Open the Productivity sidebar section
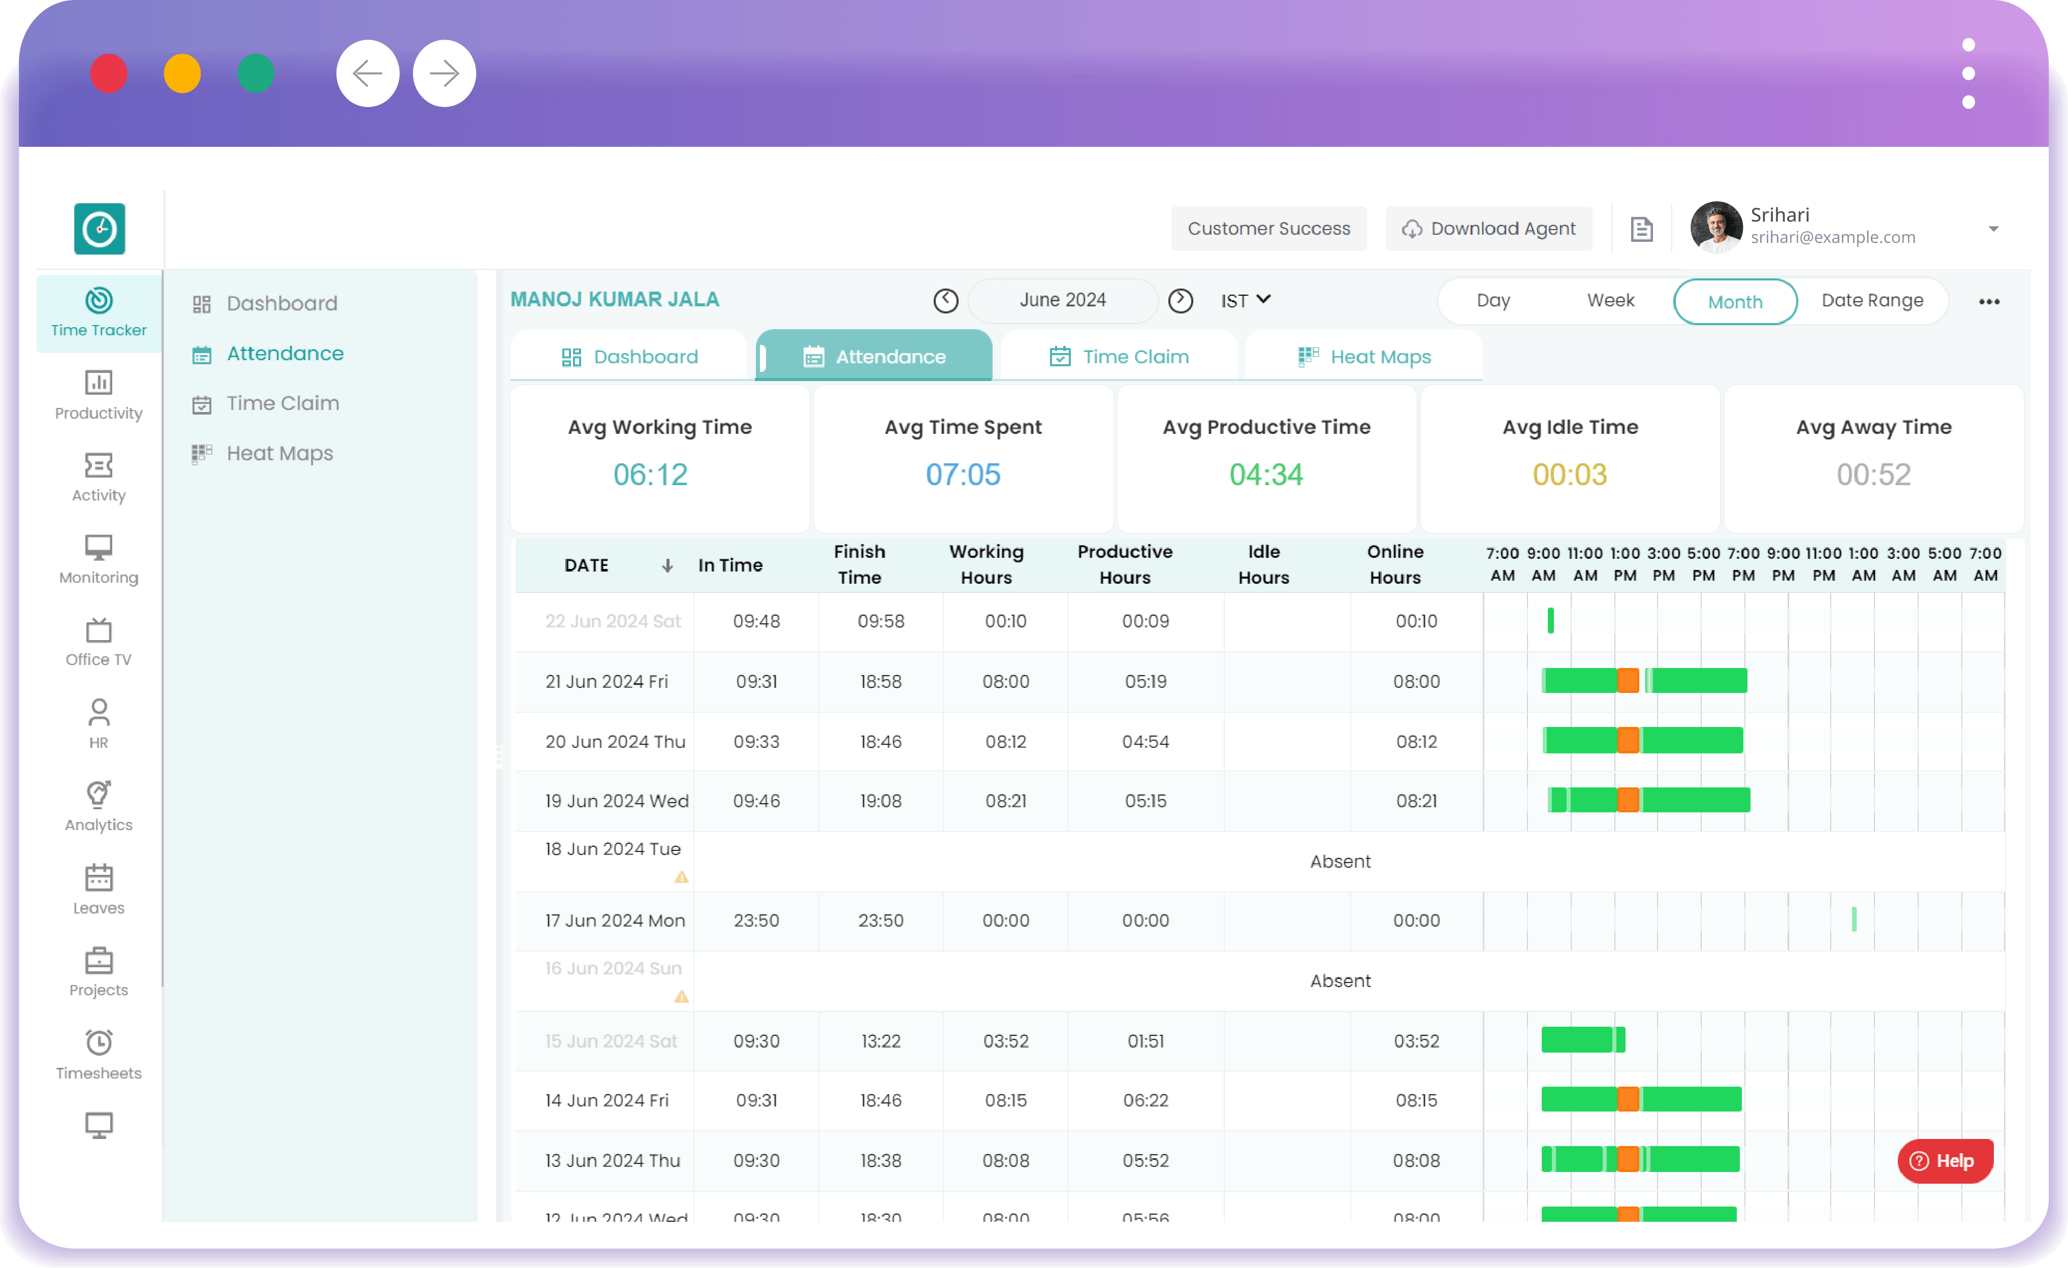Viewport: 2068px width, 1268px height. click(x=98, y=394)
